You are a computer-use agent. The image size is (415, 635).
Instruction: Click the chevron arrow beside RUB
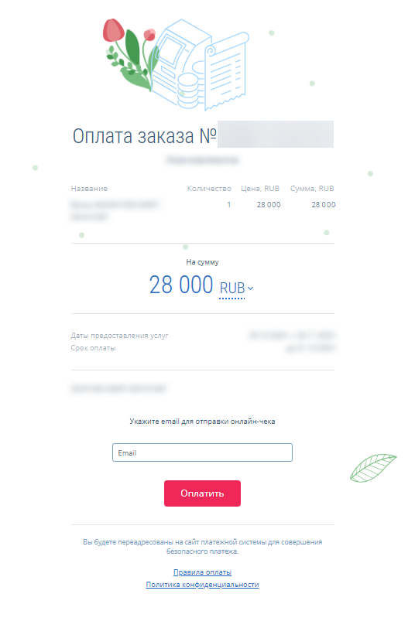250,288
